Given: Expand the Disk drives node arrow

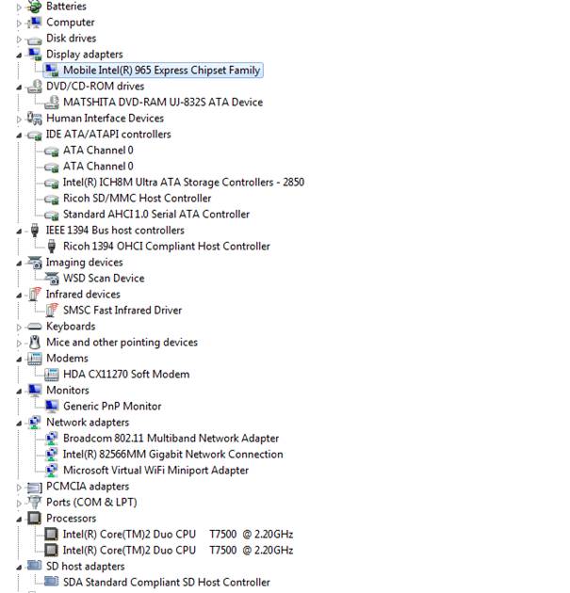Looking at the screenshot, I should (x=19, y=39).
